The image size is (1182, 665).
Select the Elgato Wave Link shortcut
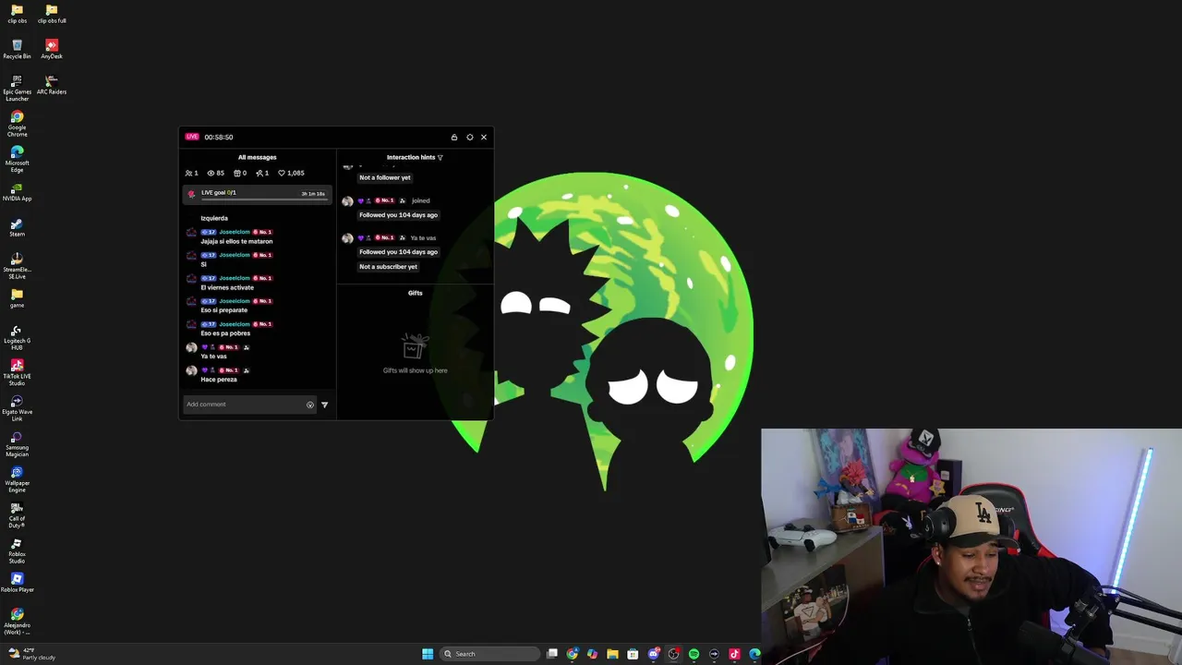coord(17,408)
